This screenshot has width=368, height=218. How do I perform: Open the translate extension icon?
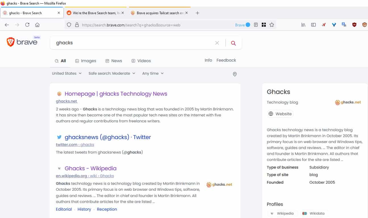tap(344, 25)
